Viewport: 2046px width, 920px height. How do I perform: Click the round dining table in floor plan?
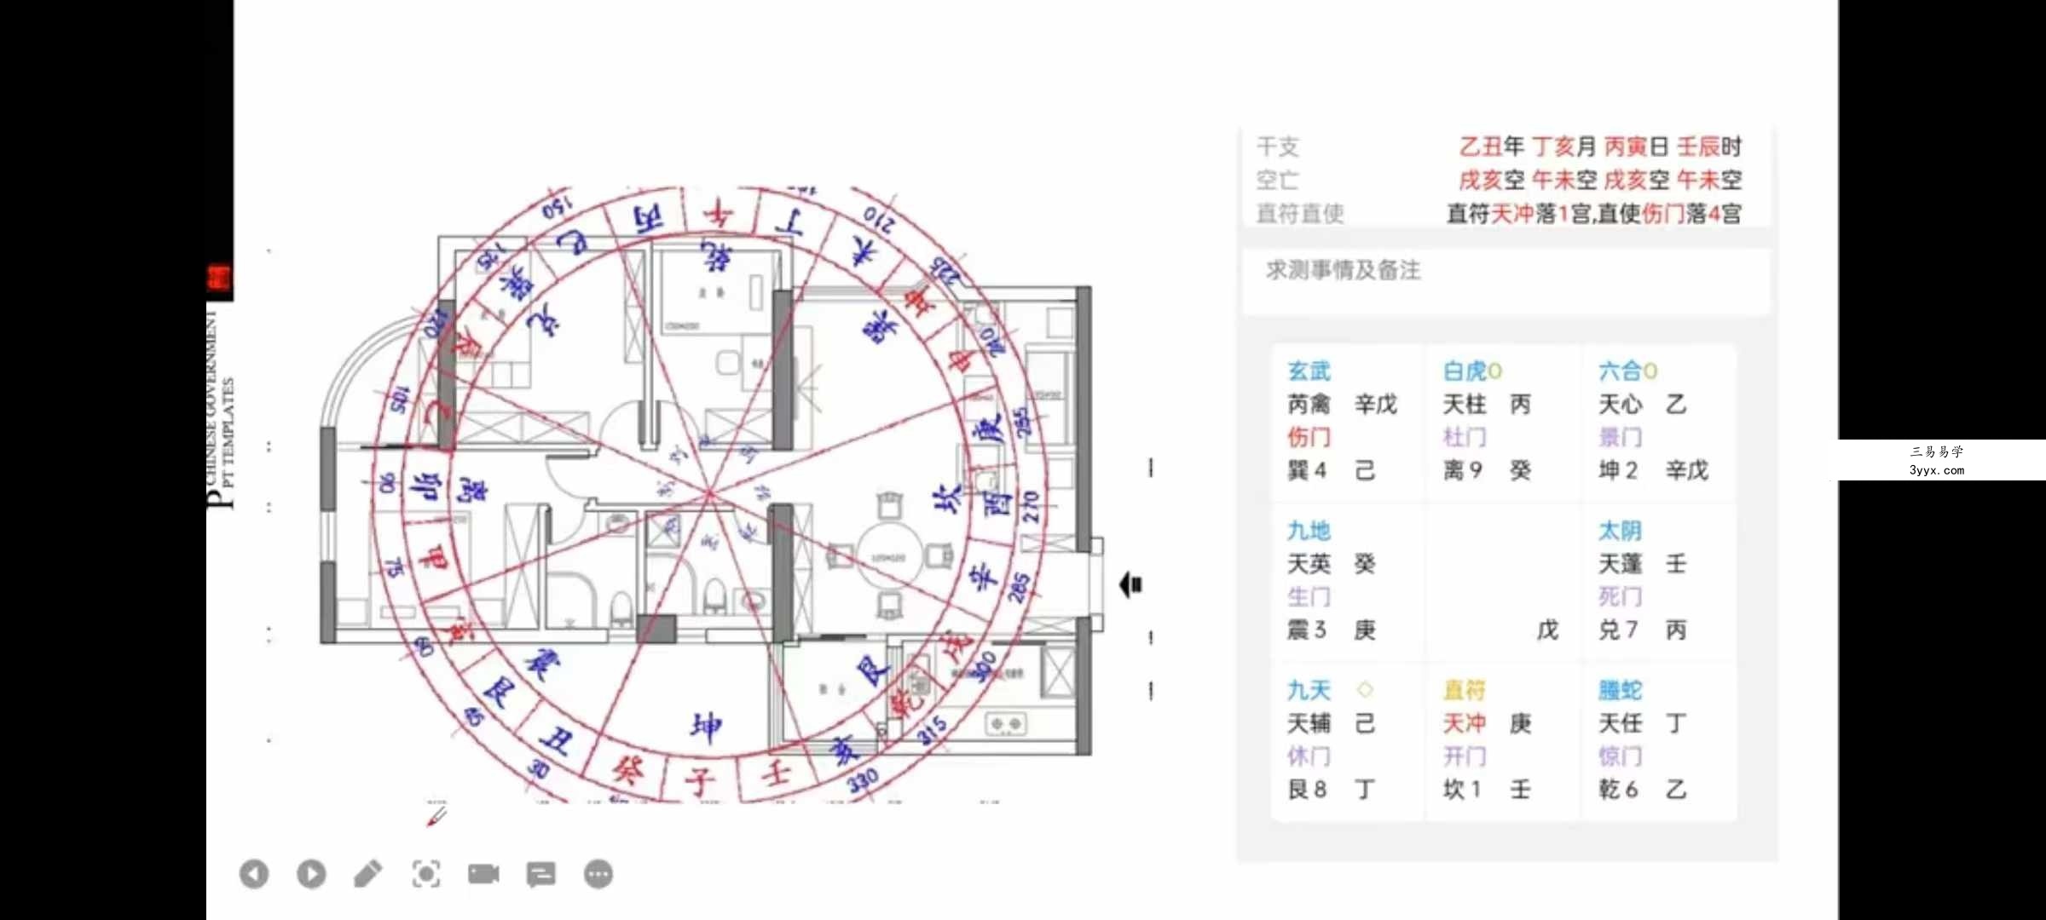point(888,558)
